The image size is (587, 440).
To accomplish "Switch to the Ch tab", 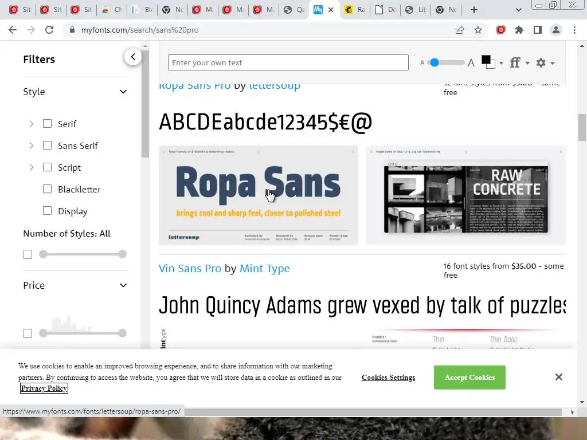I will click(x=112, y=10).
